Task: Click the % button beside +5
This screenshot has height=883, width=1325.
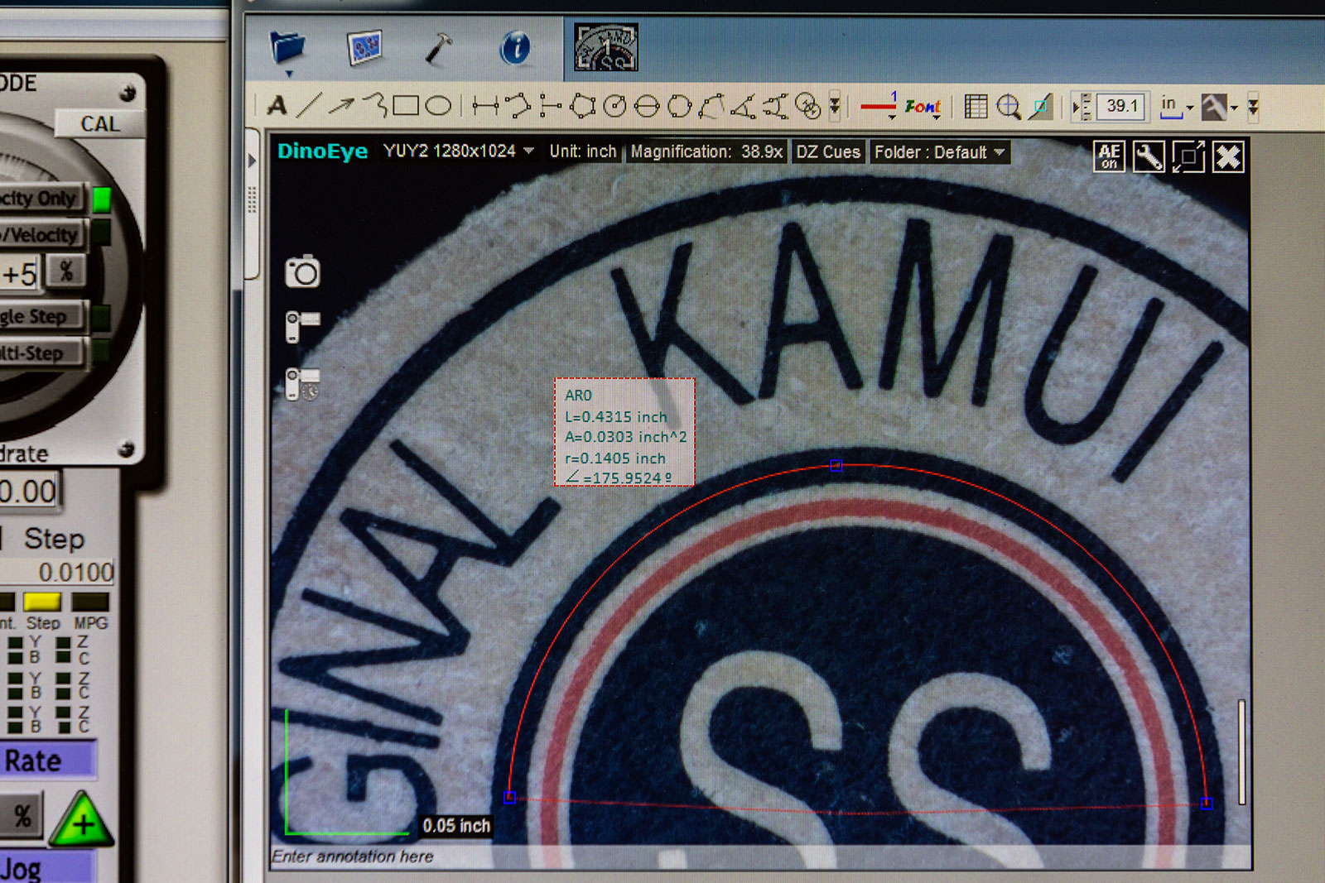Action: coord(66,271)
